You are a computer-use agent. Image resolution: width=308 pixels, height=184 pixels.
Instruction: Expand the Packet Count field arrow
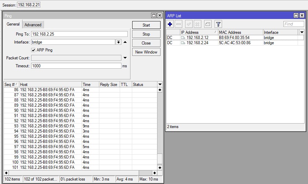pyautogui.click(x=125, y=58)
